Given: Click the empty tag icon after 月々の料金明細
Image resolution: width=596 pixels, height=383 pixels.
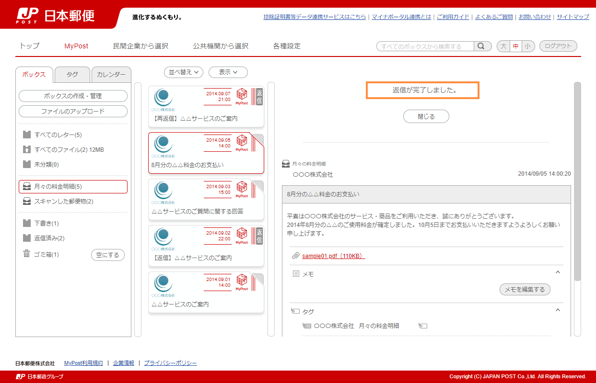Looking at the screenshot, I should click(423, 326).
